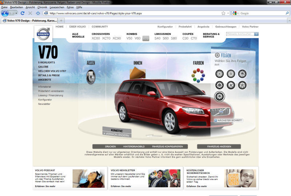Viewport: 291px width, 196px height.
Task: Select the first wheel rim in top row
Action: (x=219, y=74)
